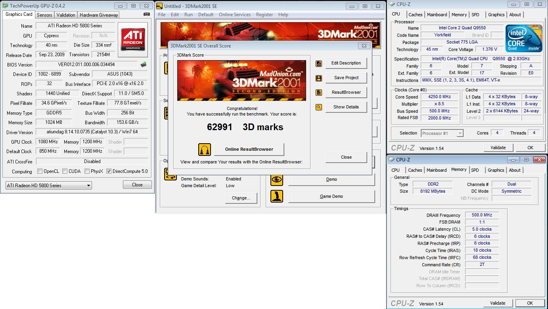Viewport: 548px width, 309px height.
Task: Click the upper CPU-Z title bar icon
Action: [392, 4]
